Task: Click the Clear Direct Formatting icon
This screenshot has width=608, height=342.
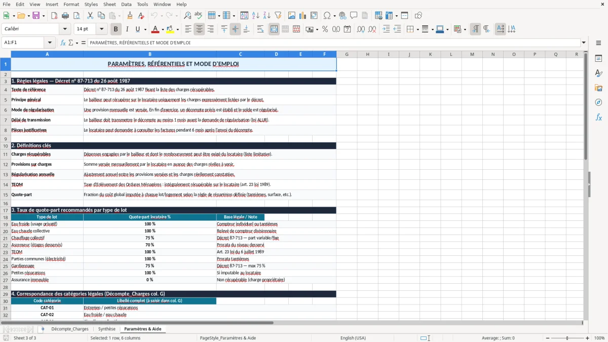Action: [x=141, y=16]
